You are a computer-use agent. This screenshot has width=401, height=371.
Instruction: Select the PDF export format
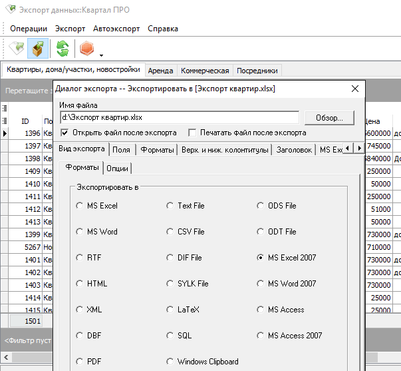click(80, 362)
